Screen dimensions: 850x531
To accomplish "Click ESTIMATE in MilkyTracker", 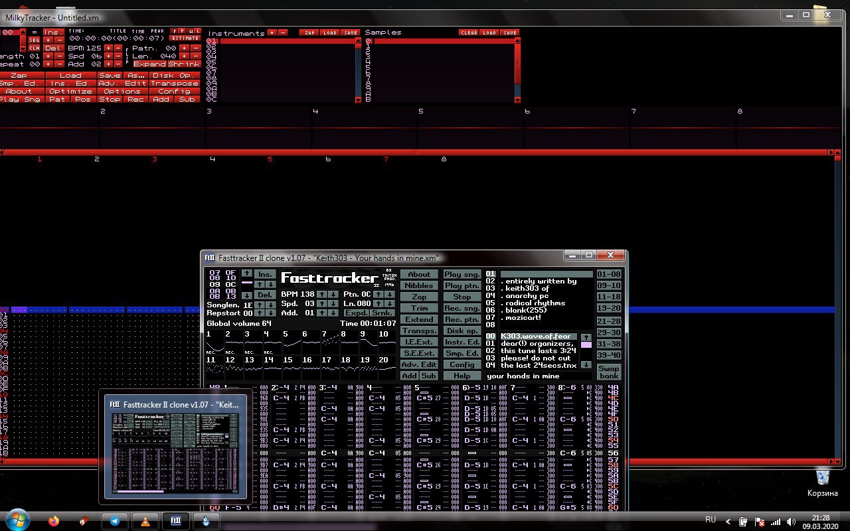I will pyautogui.click(x=185, y=38).
